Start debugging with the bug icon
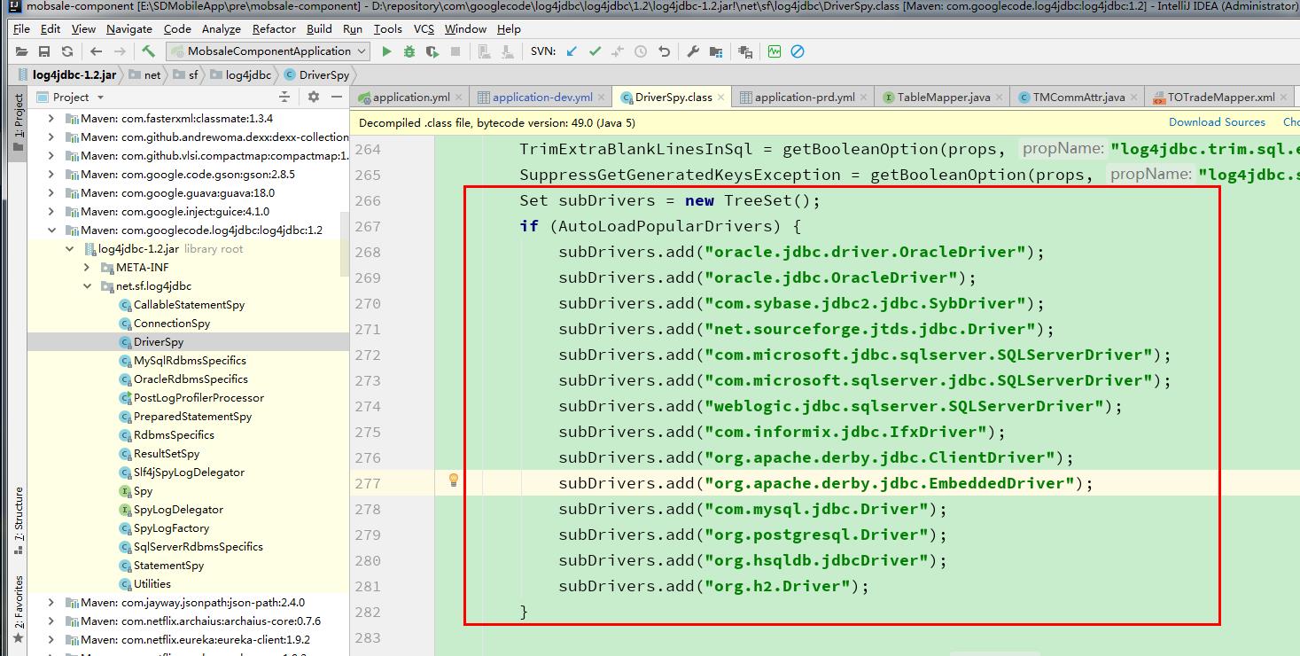Screen dimensions: 1300x656 [409, 51]
